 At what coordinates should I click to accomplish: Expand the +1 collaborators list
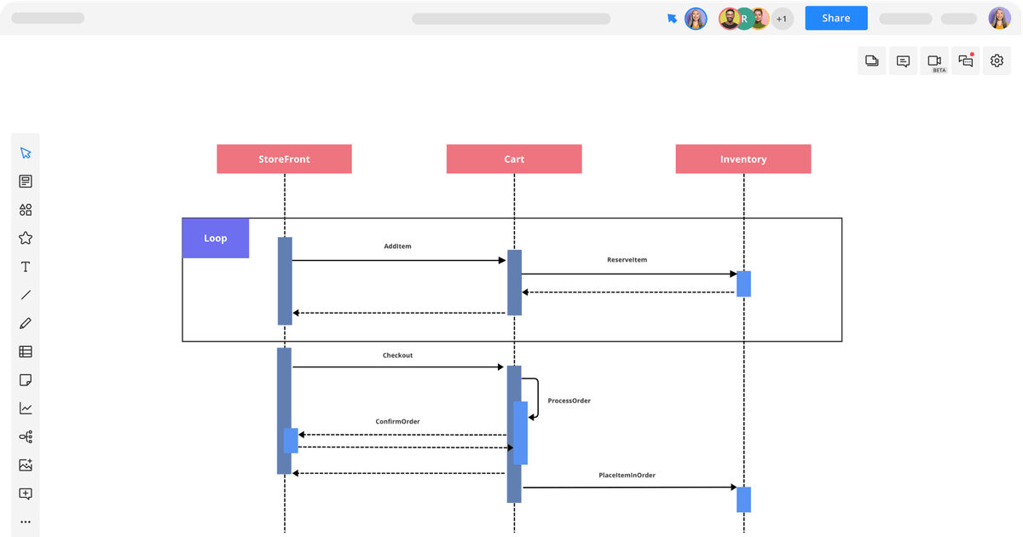(782, 18)
